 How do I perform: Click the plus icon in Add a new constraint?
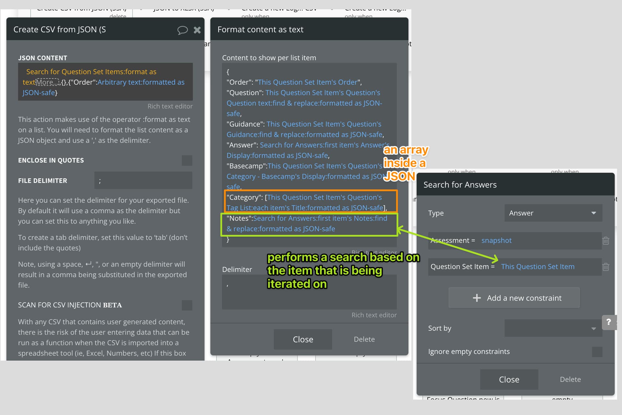click(x=477, y=298)
